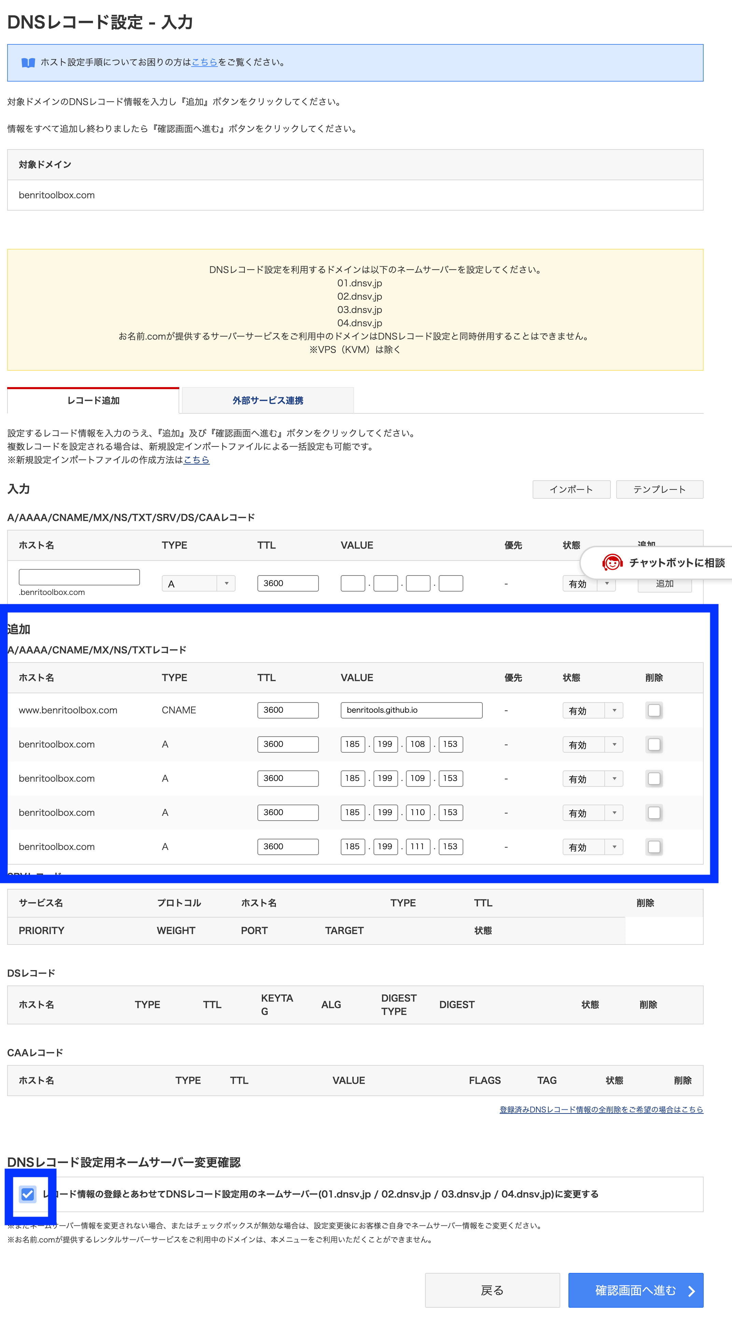Click www.benritoolbox.com host name text
This screenshot has width=732, height=1334.
click(68, 710)
